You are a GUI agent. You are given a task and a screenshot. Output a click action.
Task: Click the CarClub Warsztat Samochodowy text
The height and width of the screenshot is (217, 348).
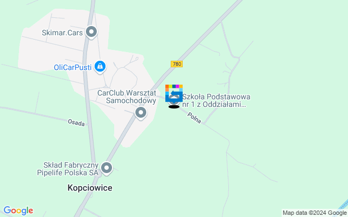tap(127, 97)
